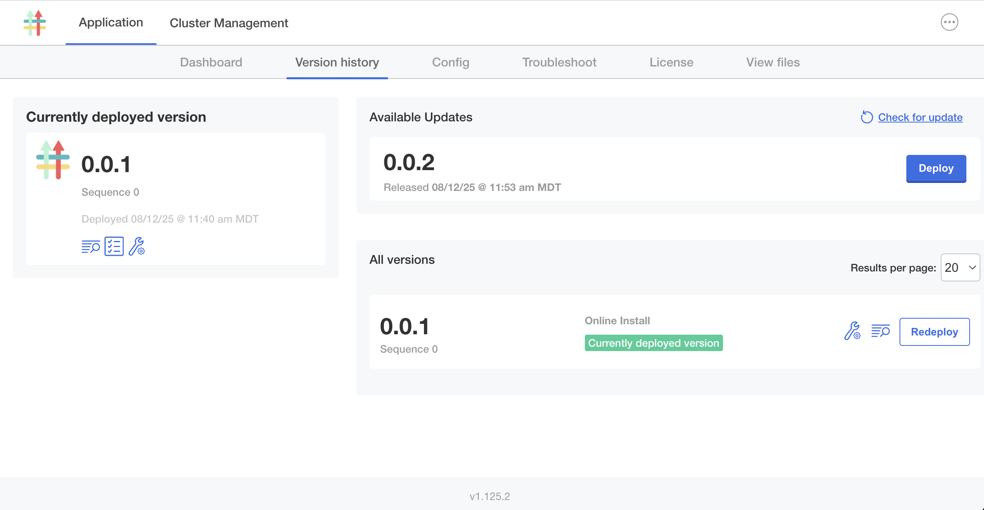View the License tab
Screen dimensions: 984x510
pyautogui.click(x=671, y=62)
